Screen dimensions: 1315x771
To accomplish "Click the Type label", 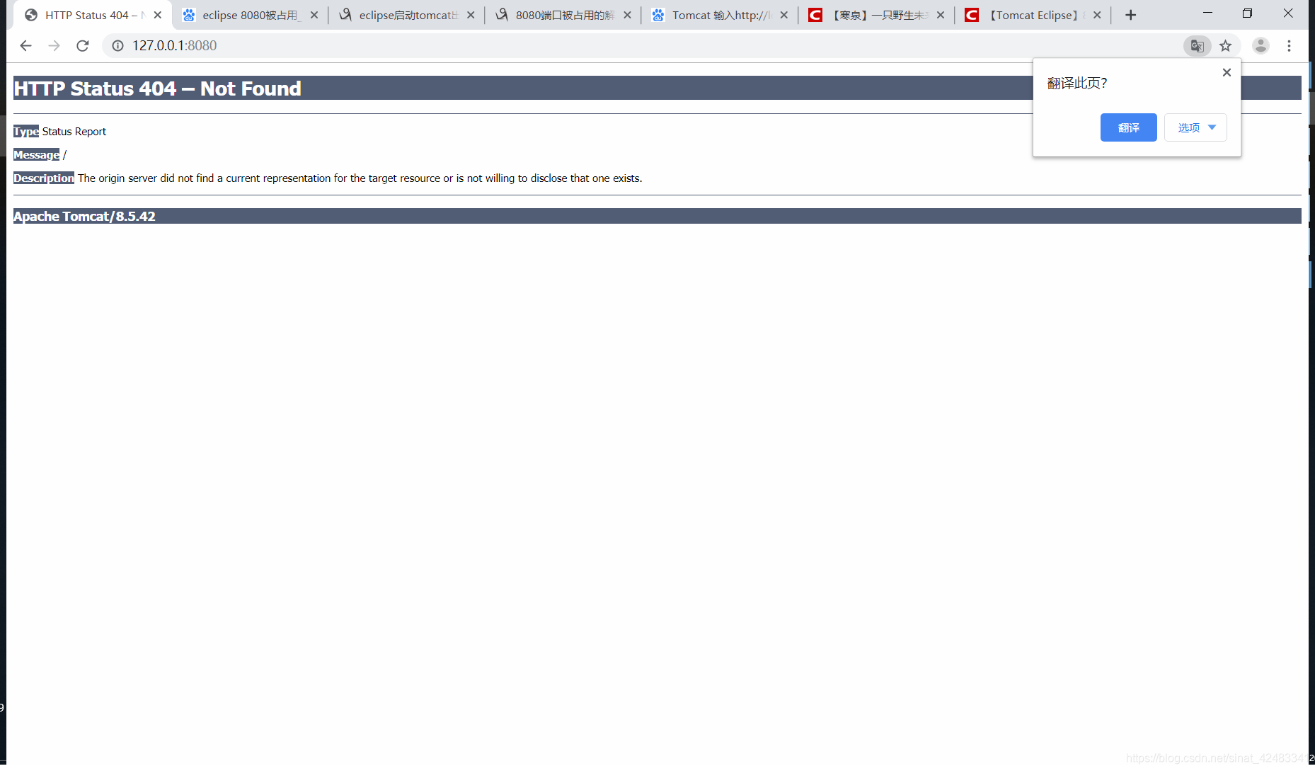I will click(x=26, y=132).
